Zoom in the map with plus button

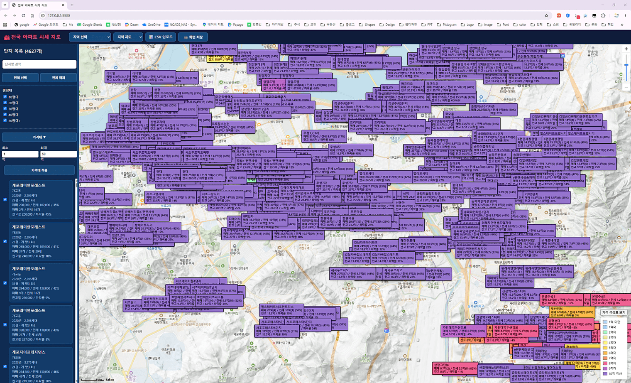626,49
